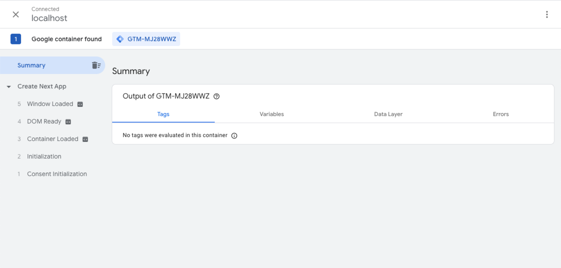This screenshot has width=561, height=268.
Task: Click the blue container count badge
Action: click(16, 39)
